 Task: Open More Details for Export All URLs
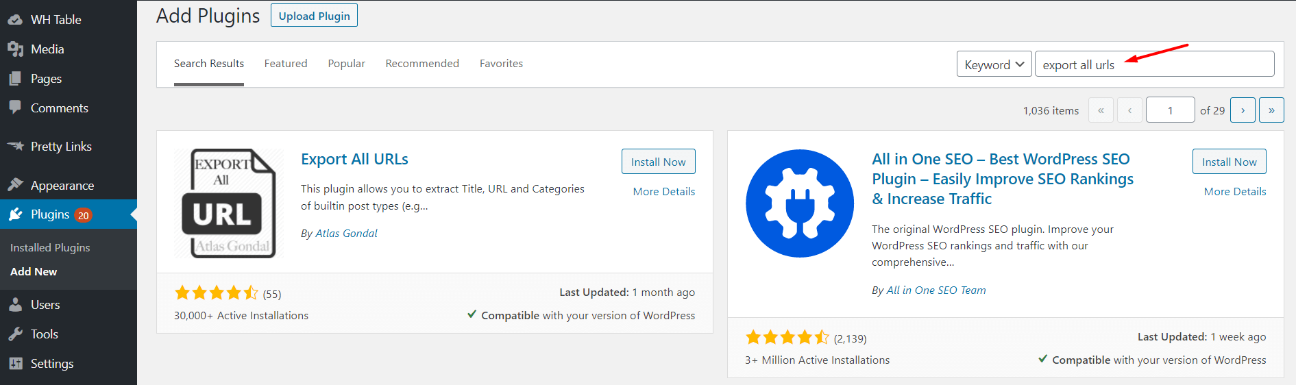click(663, 191)
